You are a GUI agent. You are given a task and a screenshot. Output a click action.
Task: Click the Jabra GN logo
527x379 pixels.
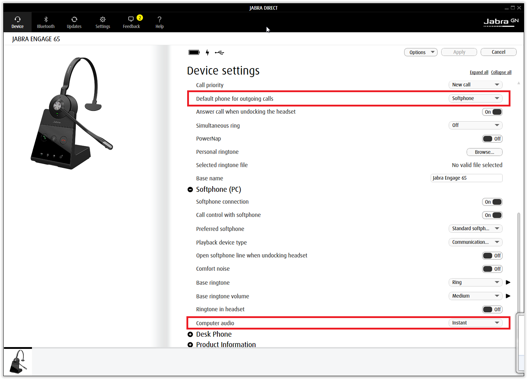pyautogui.click(x=501, y=22)
